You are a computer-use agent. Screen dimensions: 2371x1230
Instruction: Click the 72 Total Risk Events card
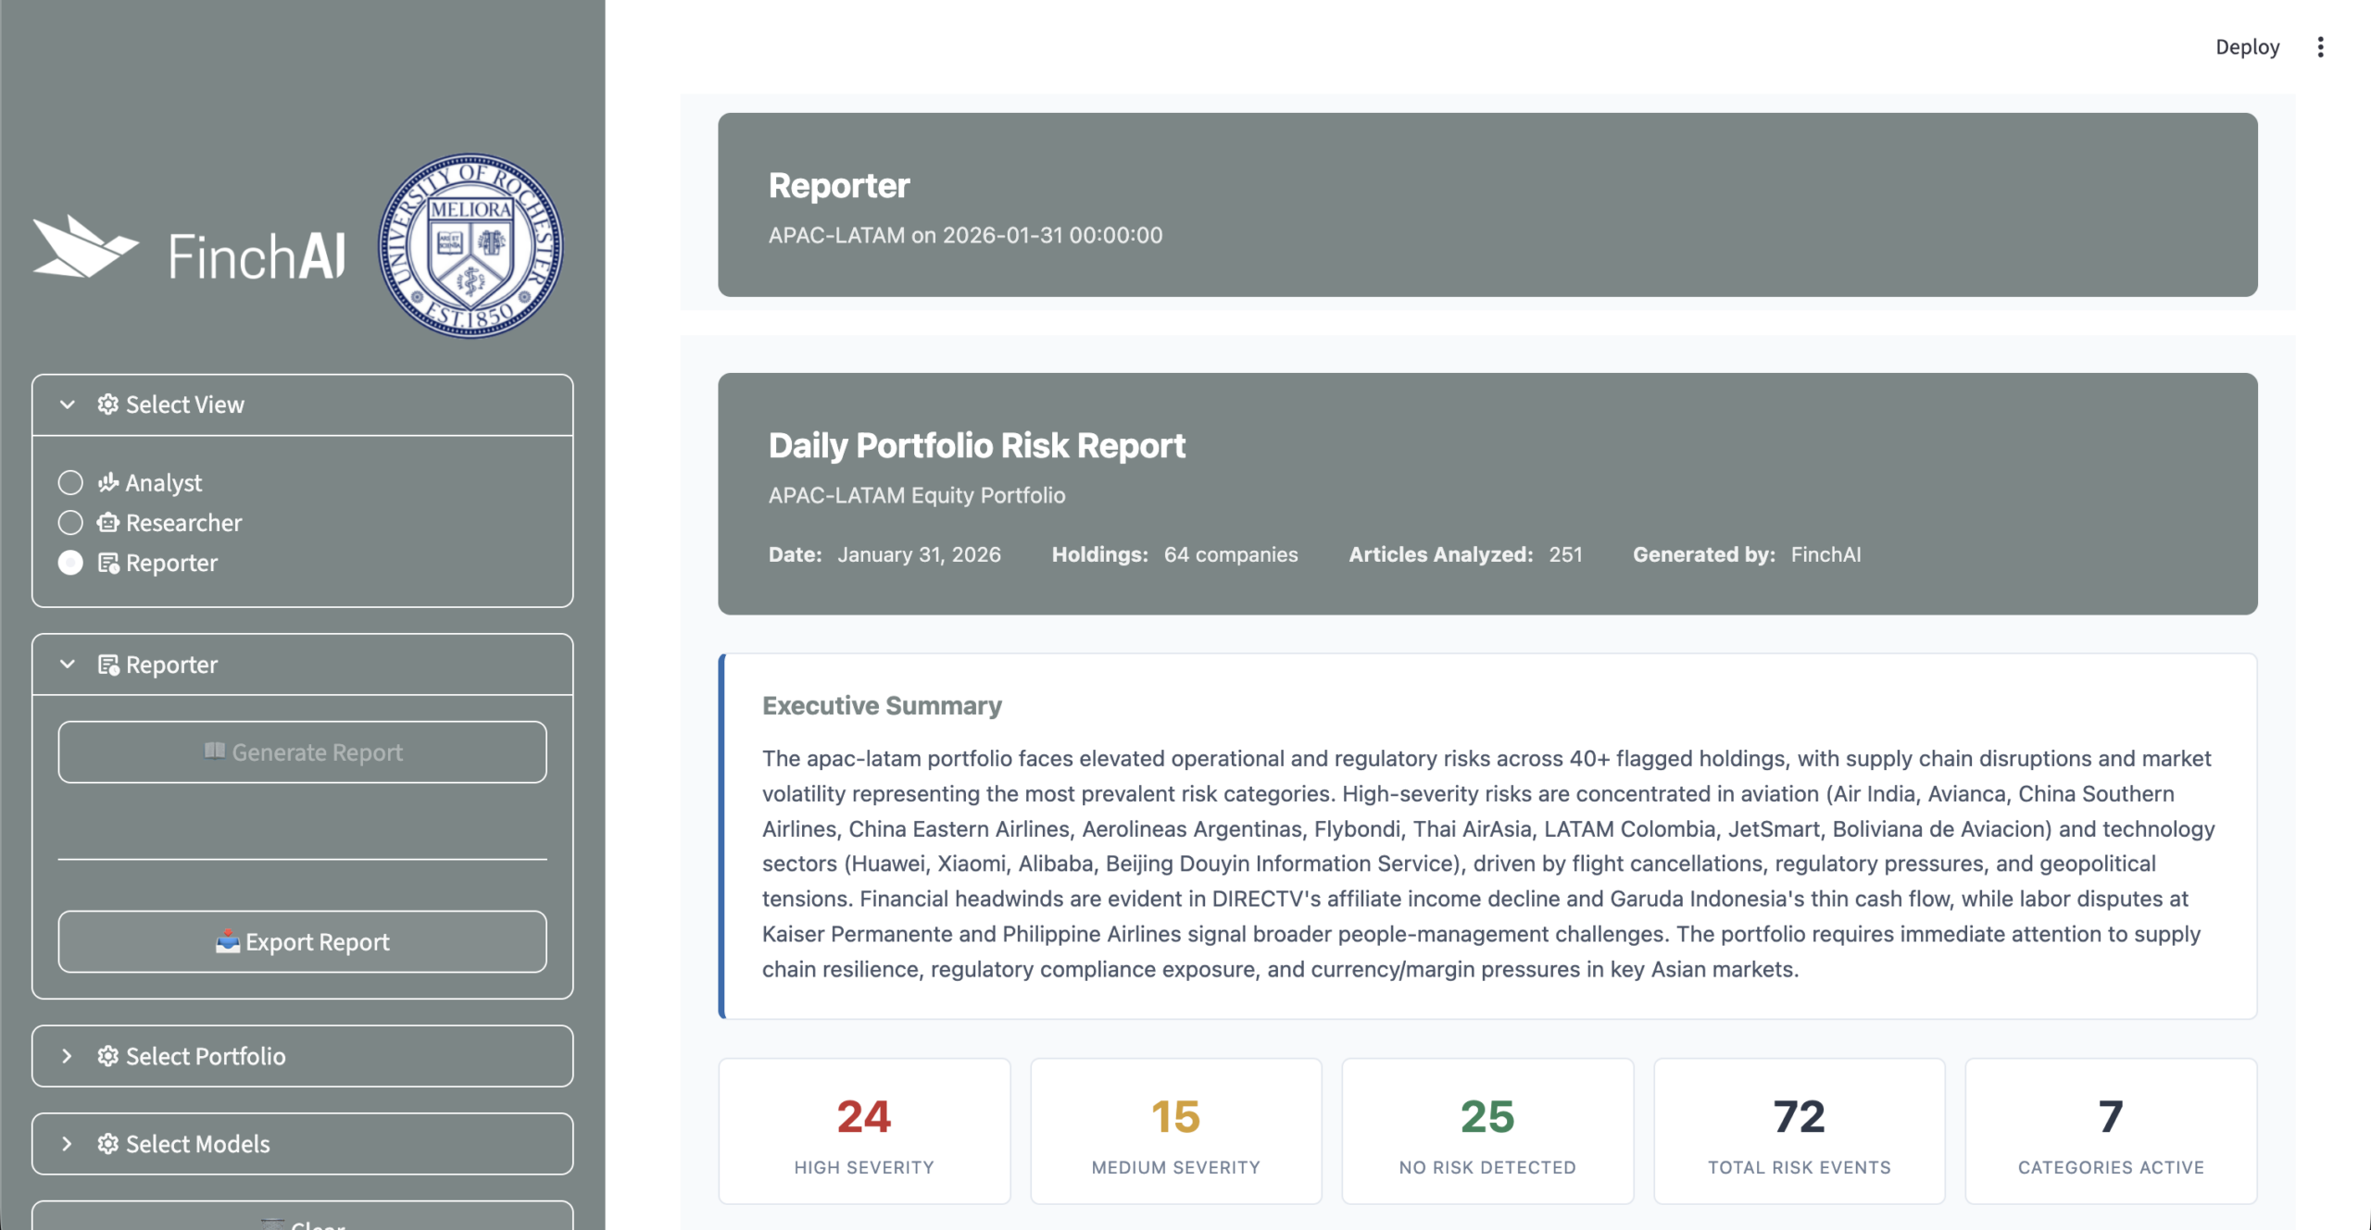[1800, 1131]
